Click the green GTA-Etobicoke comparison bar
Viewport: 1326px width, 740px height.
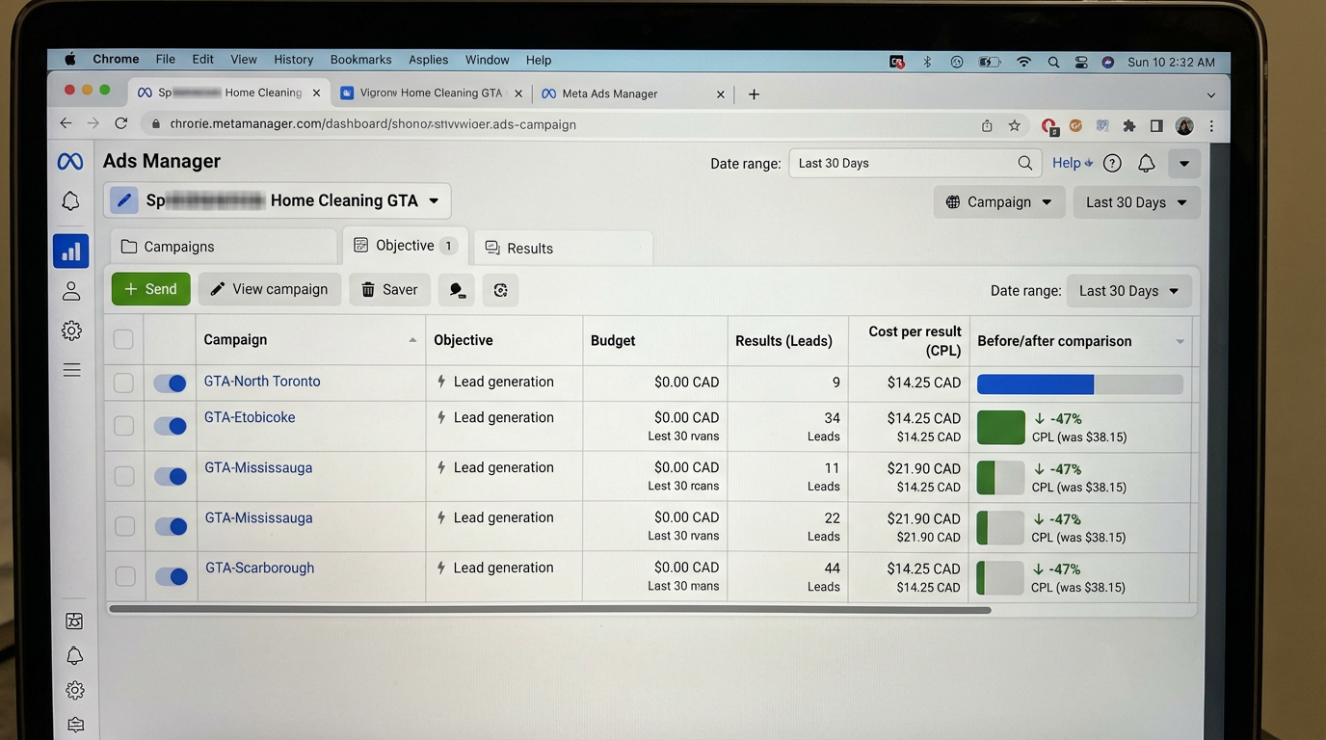1001,428
